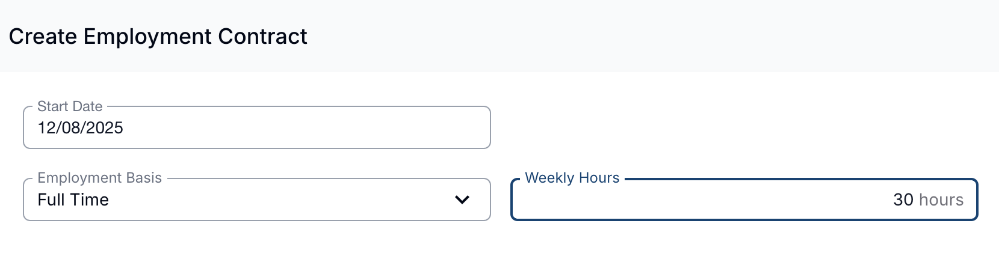This screenshot has width=999, height=280.
Task: Click the gray header bar background
Action: point(662,36)
